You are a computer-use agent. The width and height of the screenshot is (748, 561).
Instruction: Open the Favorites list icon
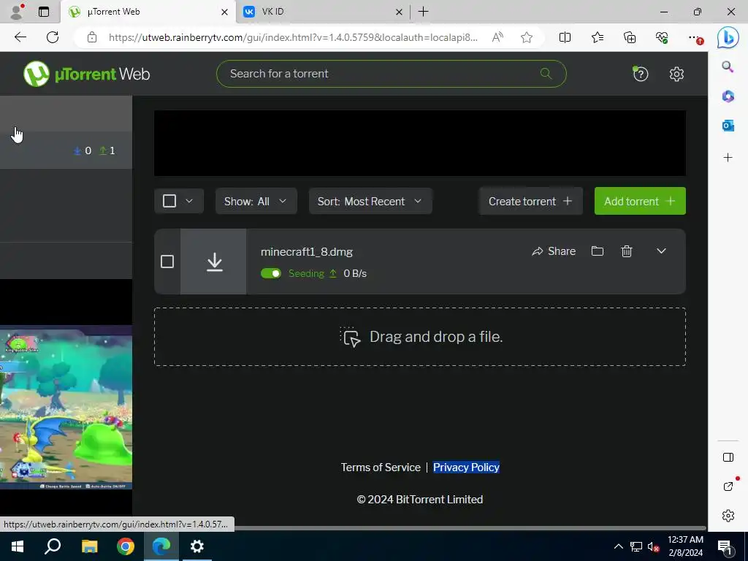(598, 37)
